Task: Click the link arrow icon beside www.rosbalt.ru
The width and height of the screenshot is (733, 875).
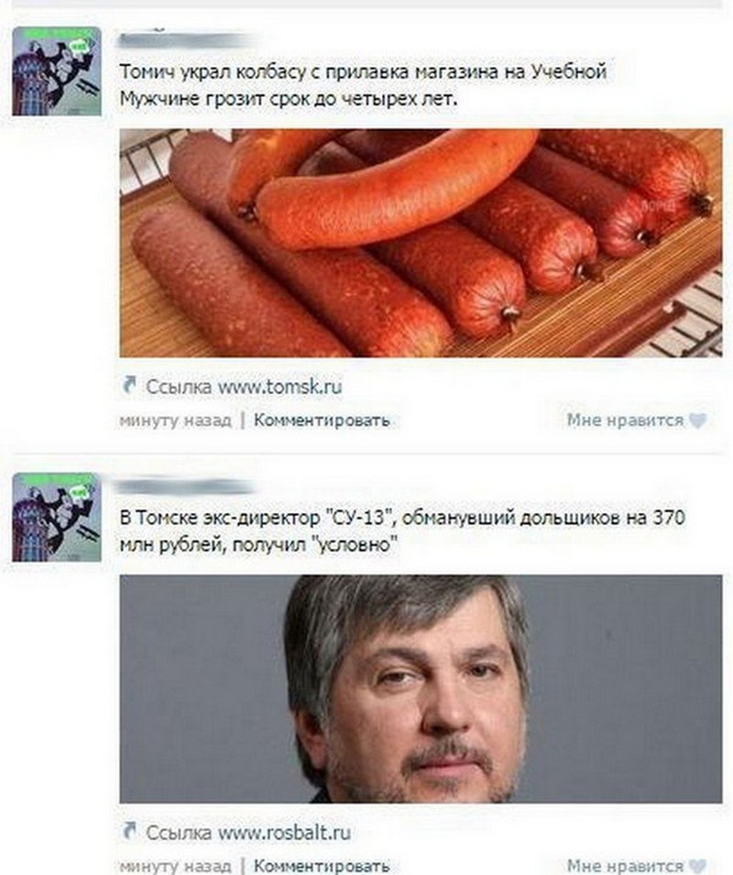Action: click(x=129, y=831)
